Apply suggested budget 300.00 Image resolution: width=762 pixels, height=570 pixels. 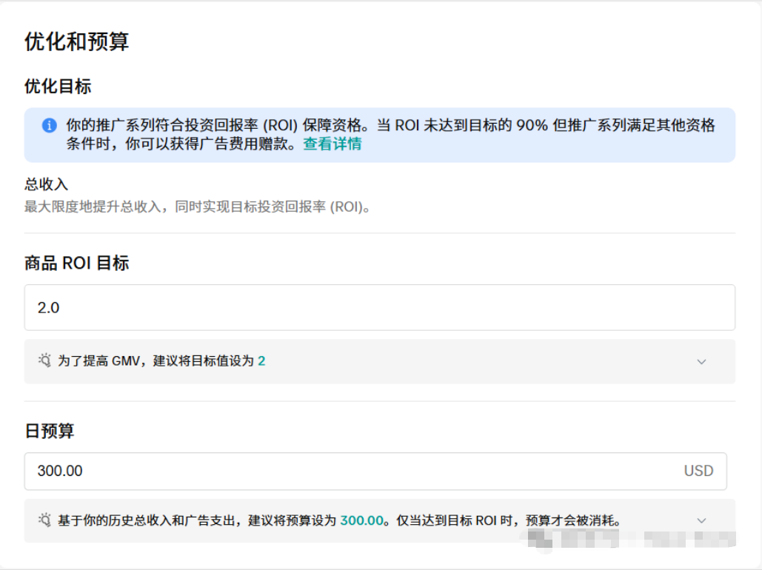(x=362, y=520)
